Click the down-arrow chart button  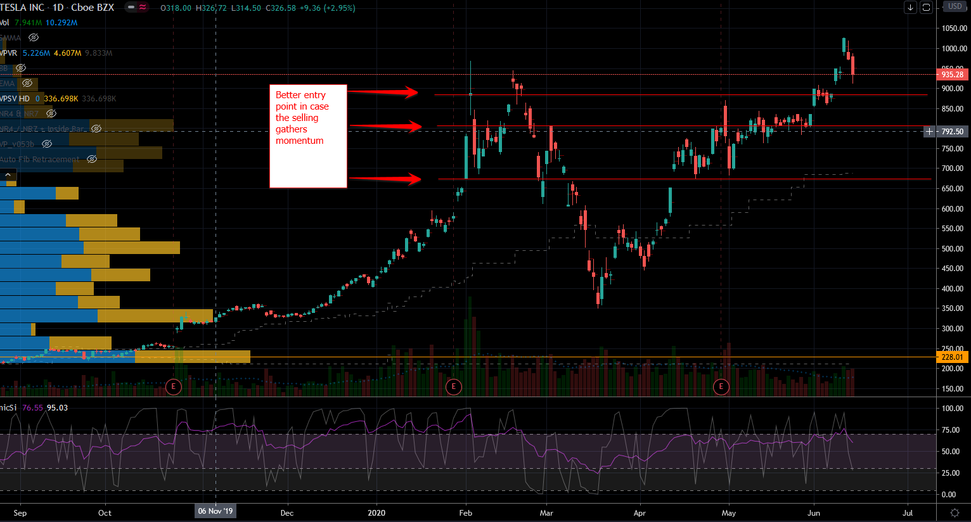[x=911, y=8]
